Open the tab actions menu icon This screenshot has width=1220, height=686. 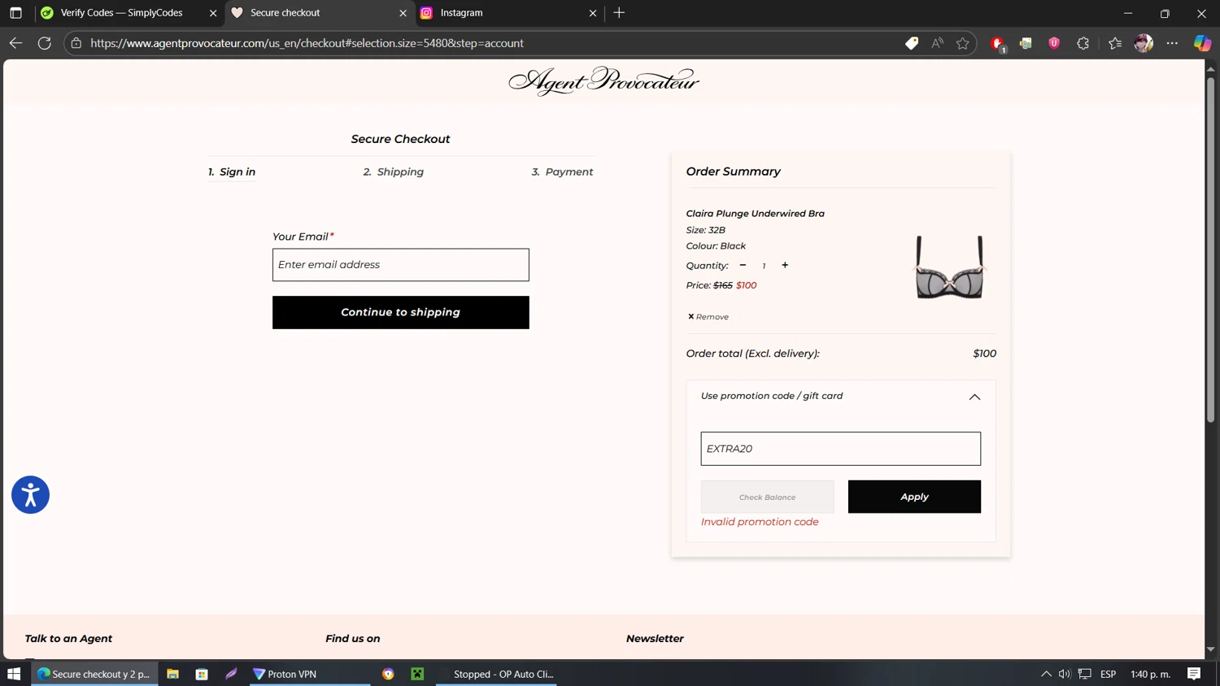click(15, 13)
